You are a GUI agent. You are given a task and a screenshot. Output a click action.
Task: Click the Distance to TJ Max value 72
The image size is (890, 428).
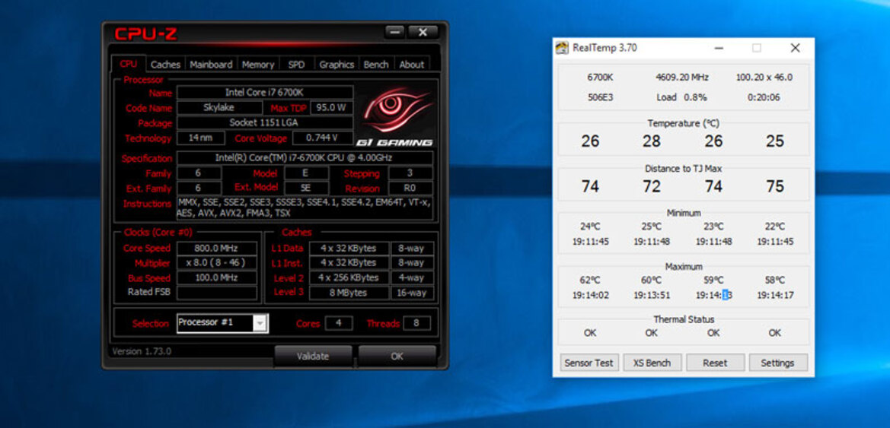[651, 186]
